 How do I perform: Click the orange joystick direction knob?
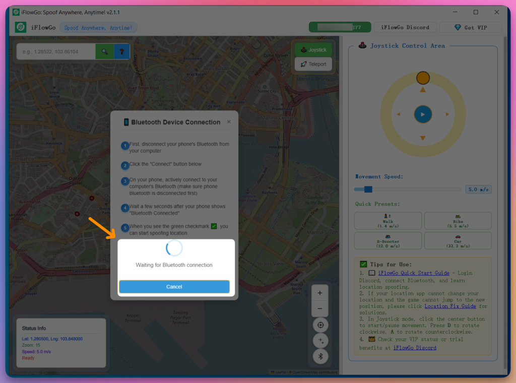tap(423, 78)
